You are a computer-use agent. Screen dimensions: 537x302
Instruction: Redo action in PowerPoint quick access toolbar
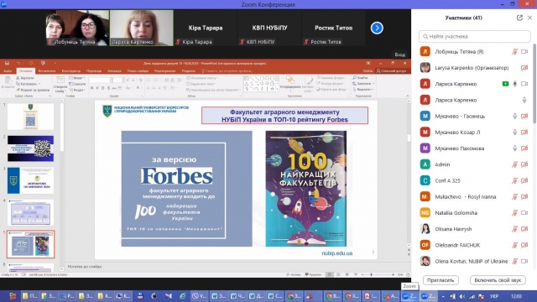pyautogui.click(x=31, y=64)
